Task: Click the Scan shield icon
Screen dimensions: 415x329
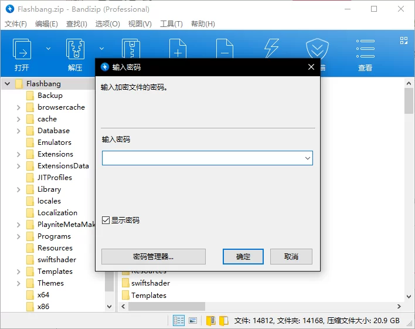Action: point(317,49)
